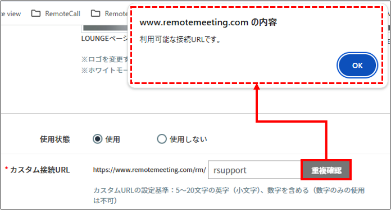
Task: Click the カスタムURLの設定基準 hint text
Action: click(229, 195)
